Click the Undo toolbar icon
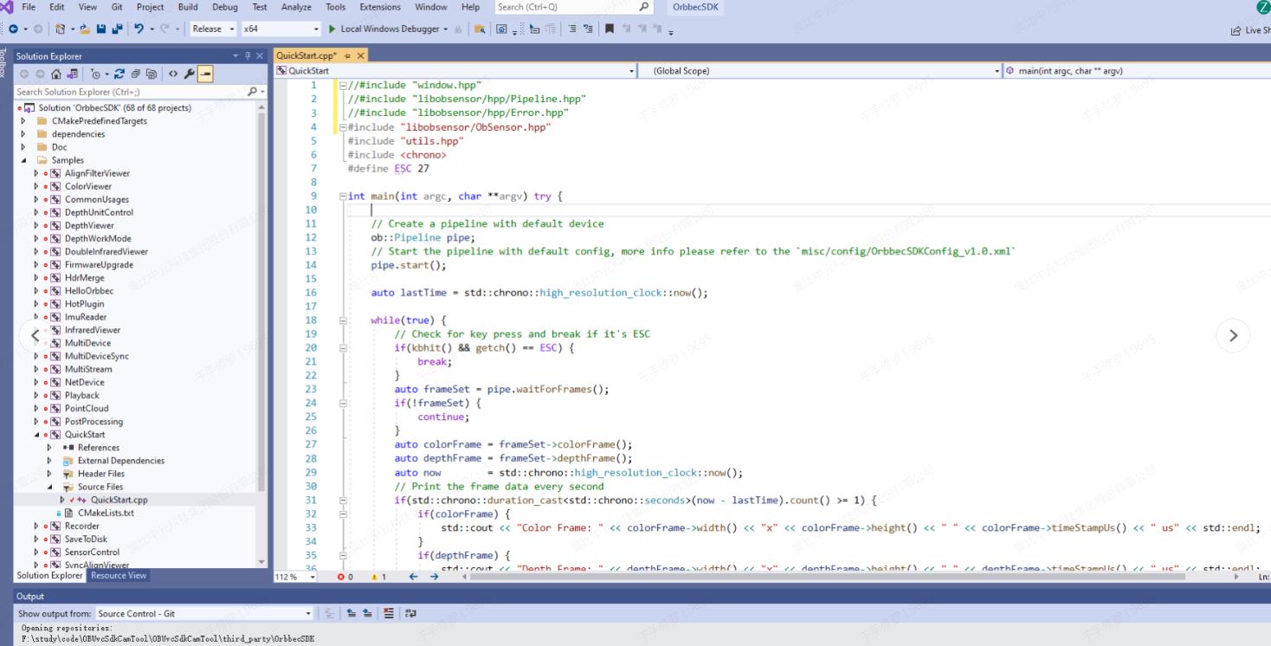This screenshot has height=646, width=1271. 139,29
